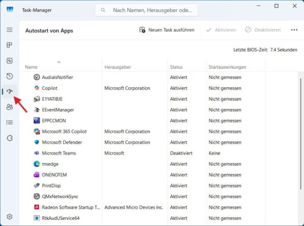Select the AudialsNotifier row text
304x226 pixels.
[57, 78]
